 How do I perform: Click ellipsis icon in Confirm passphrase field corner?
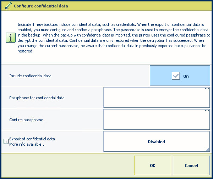(207, 111)
